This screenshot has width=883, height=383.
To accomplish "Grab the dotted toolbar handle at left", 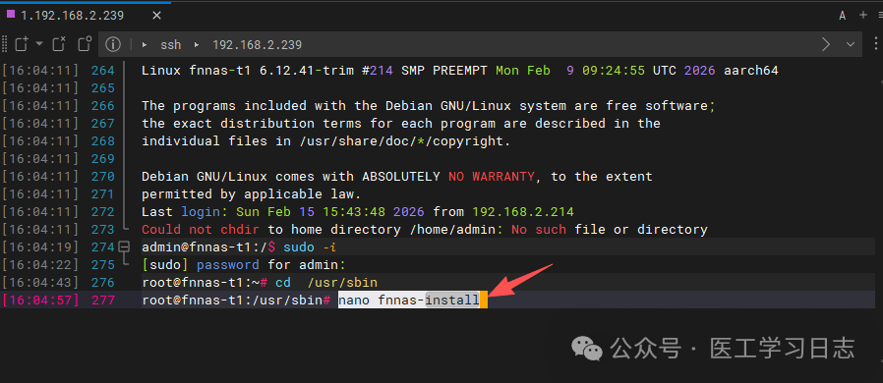I will click(5, 44).
